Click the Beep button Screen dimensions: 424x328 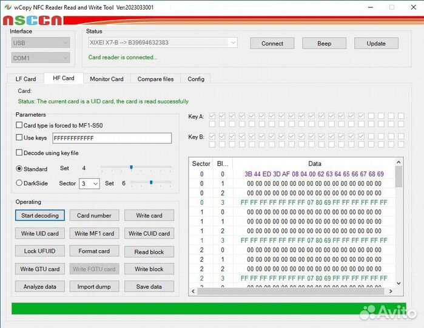[324, 43]
